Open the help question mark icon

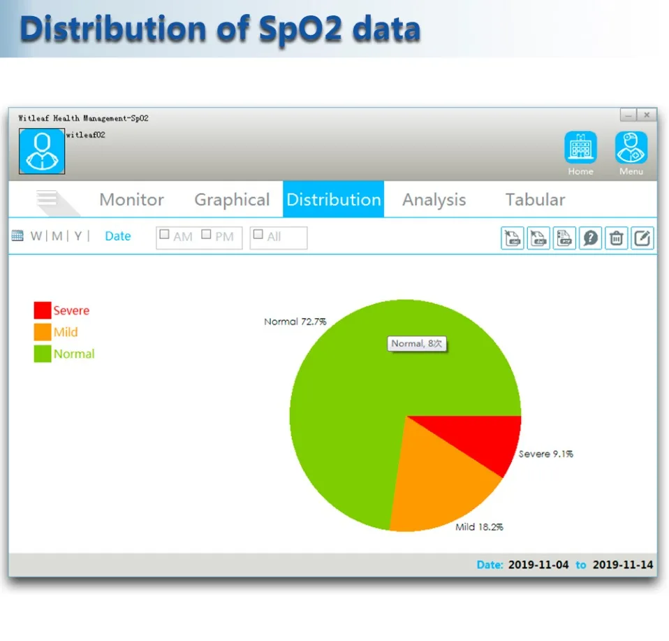point(591,238)
